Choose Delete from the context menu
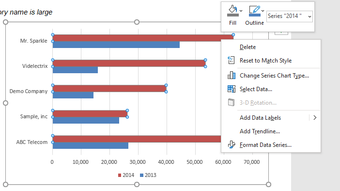 pos(271,47)
